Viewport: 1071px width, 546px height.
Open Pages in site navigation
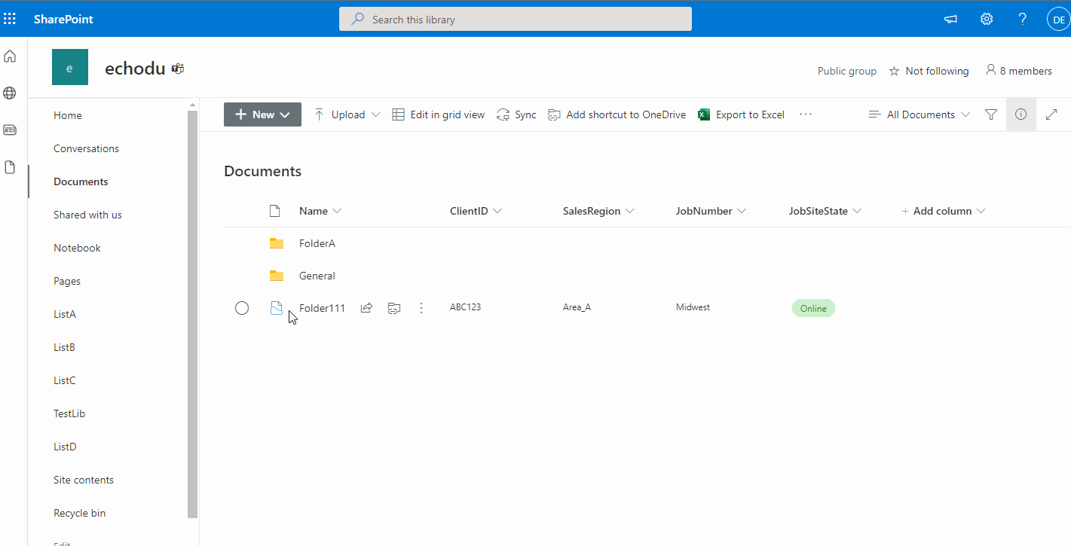(67, 281)
